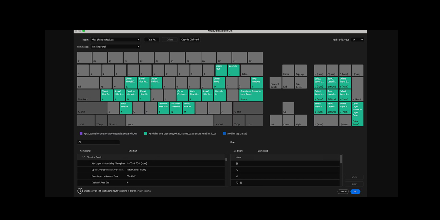440x220 pixels.
Task: Select the Space key
Action: [x=170, y=121]
